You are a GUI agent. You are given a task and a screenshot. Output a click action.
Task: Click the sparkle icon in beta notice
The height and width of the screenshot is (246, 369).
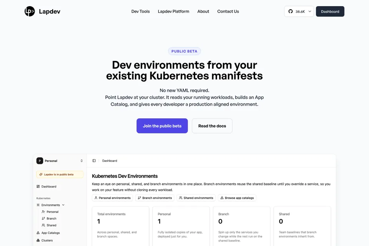[41, 175]
